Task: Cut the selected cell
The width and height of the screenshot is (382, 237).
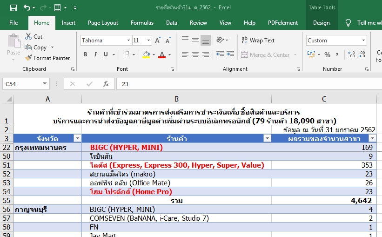Action: point(34,37)
